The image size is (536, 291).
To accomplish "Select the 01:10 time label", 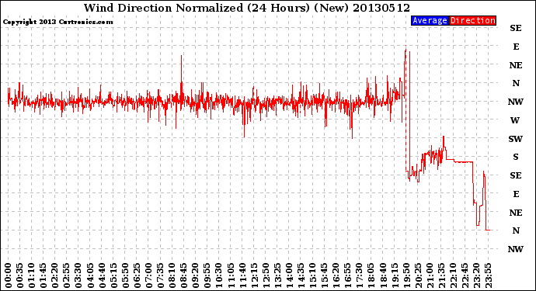I will (x=31, y=275).
